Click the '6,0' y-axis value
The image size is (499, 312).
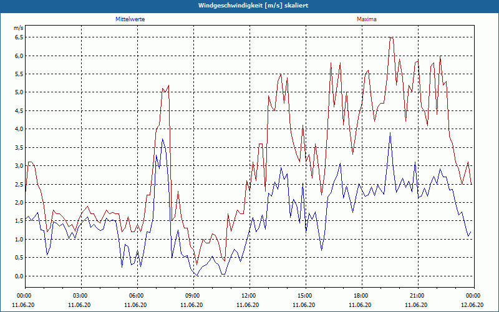click(x=19, y=56)
